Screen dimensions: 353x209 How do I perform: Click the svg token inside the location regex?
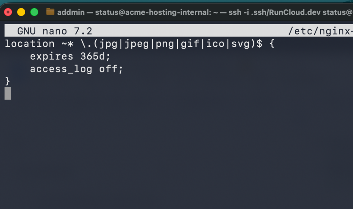[x=241, y=43]
